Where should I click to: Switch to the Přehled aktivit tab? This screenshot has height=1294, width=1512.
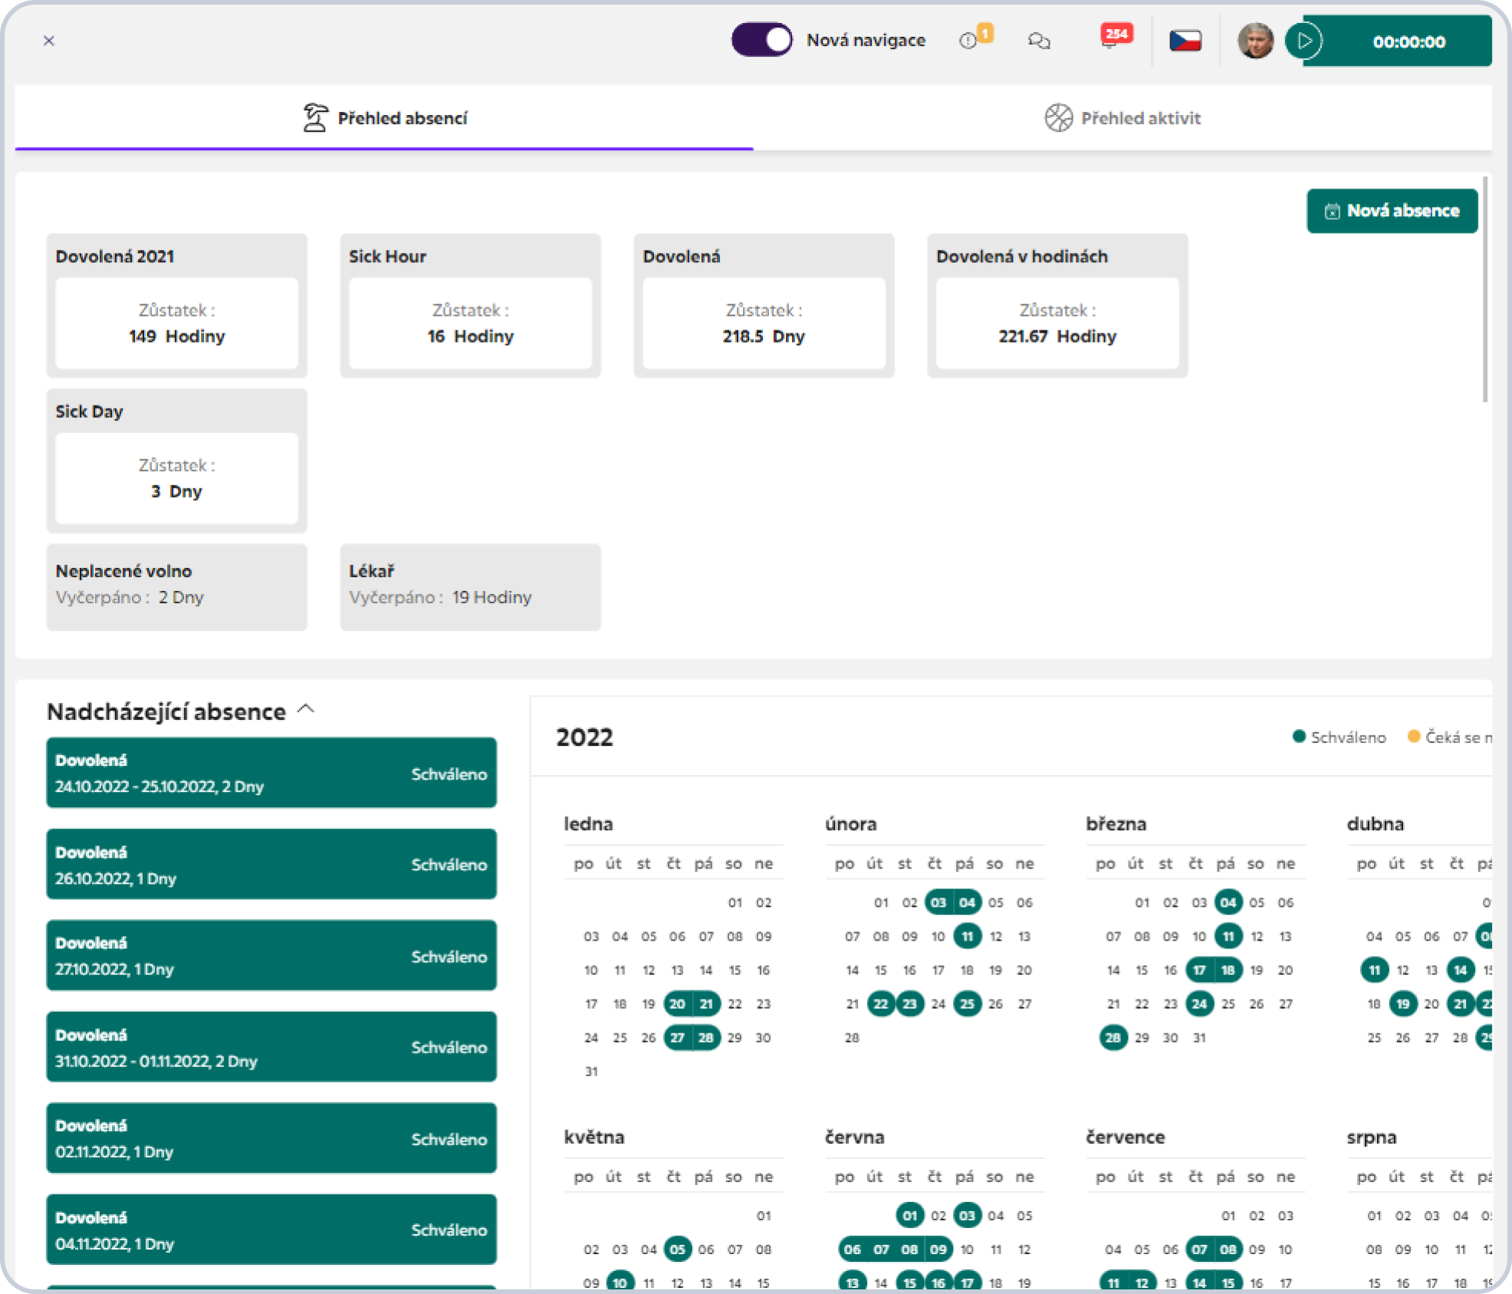click(x=1122, y=118)
